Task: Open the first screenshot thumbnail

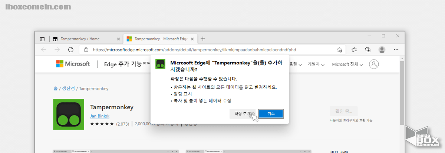Action: (x=116, y=151)
